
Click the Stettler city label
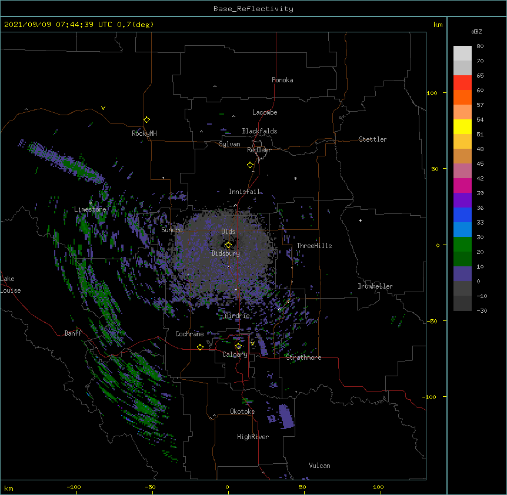tap(373, 139)
